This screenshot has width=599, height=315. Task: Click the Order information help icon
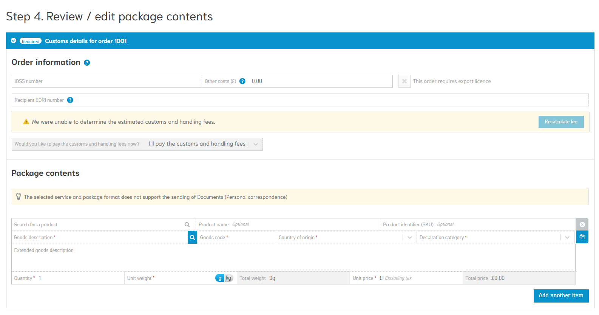87,63
